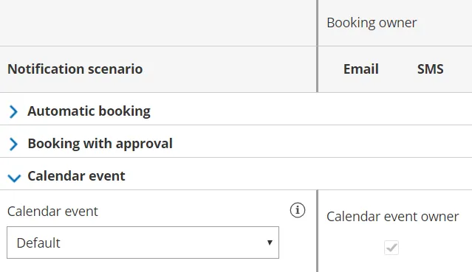Open the Calendar event info icon
Screen dimensions: 472x272
298,210
